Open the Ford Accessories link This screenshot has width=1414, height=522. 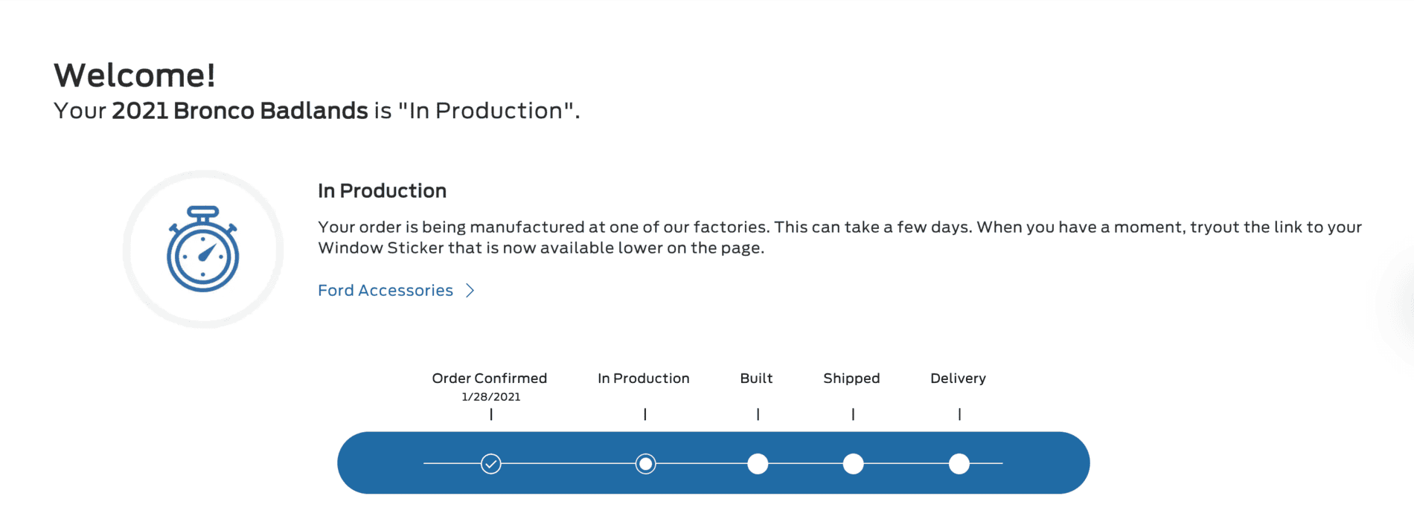[386, 291]
